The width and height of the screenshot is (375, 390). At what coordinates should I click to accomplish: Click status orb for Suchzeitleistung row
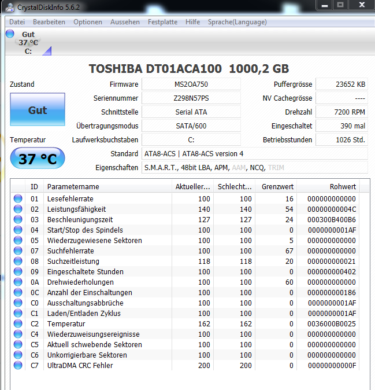pyautogui.click(x=18, y=261)
